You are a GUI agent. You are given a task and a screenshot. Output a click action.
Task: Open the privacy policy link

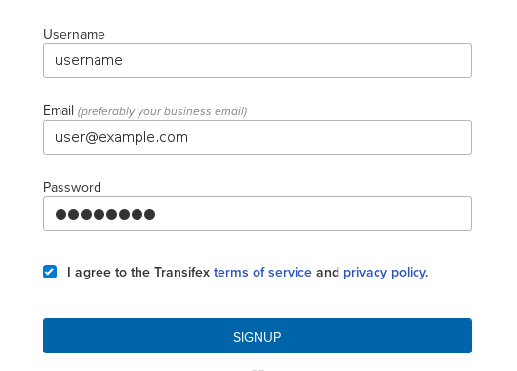[x=384, y=273]
